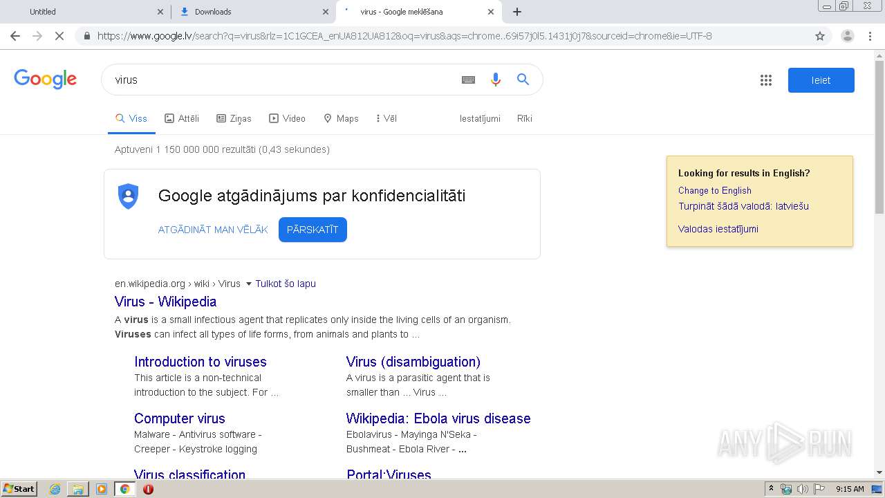Click the address bar URL
Image resolution: width=885 pixels, height=498 pixels.
click(x=404, y=36)
